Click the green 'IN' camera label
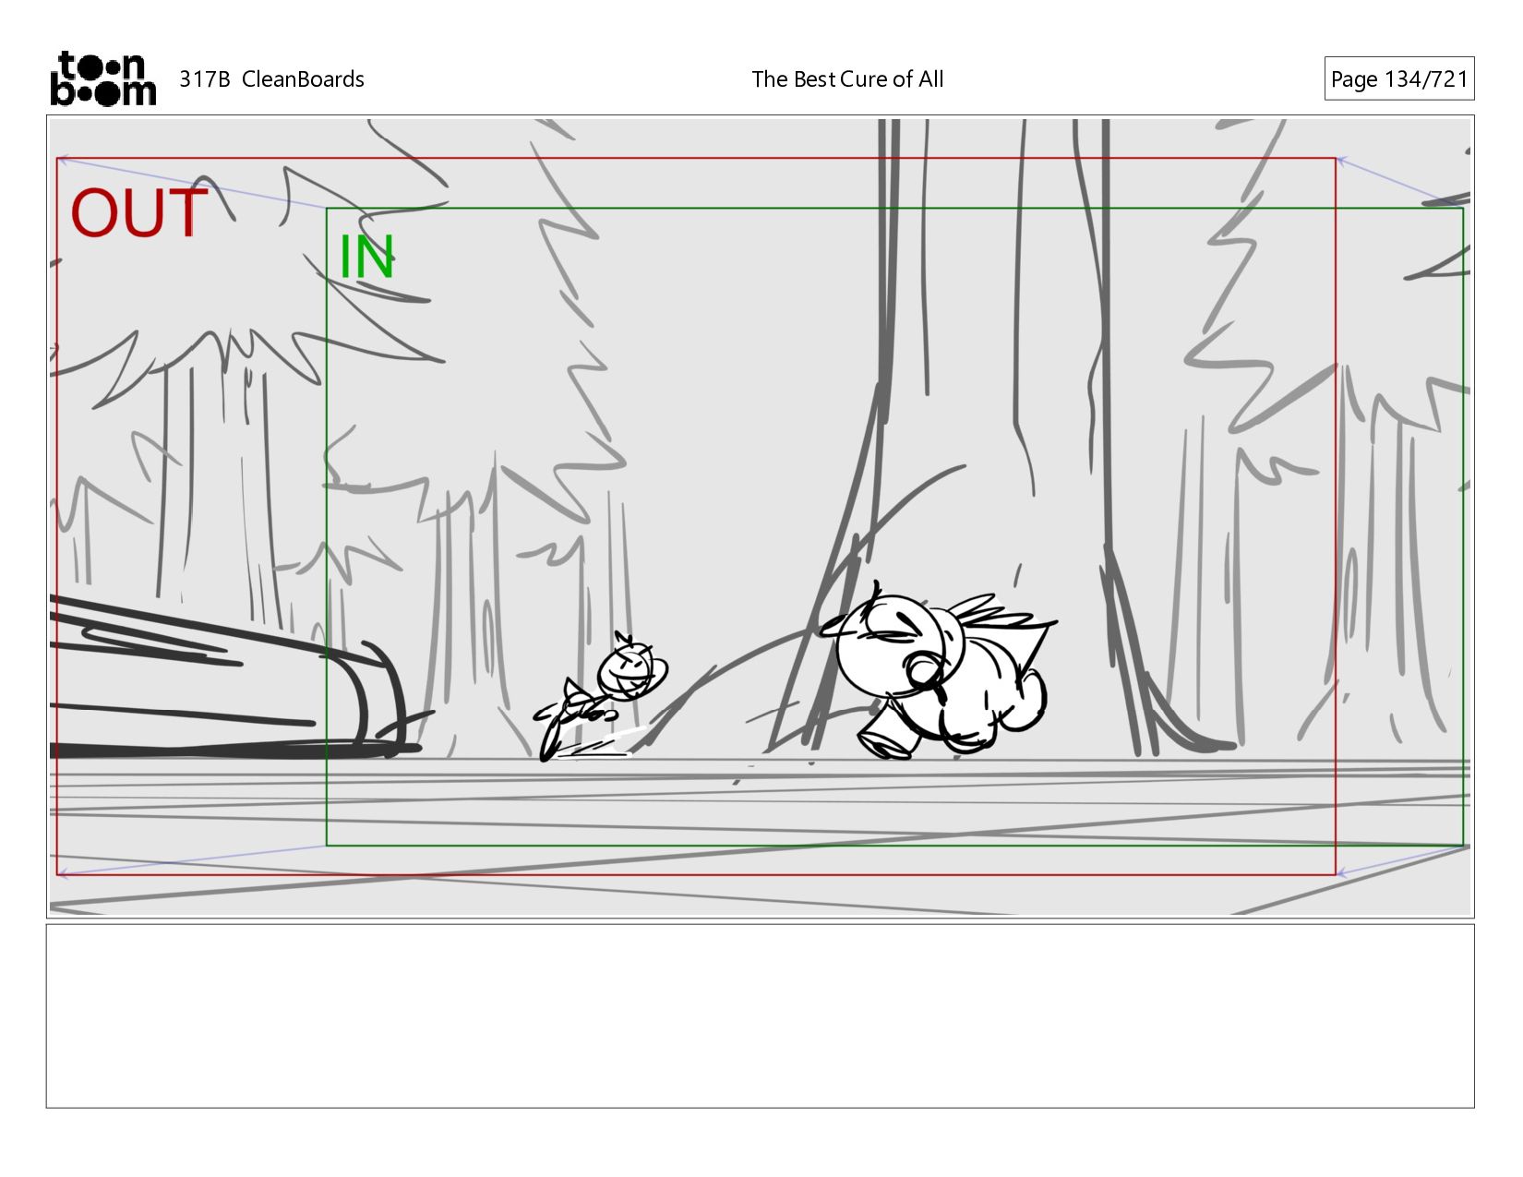 (367, 257)
